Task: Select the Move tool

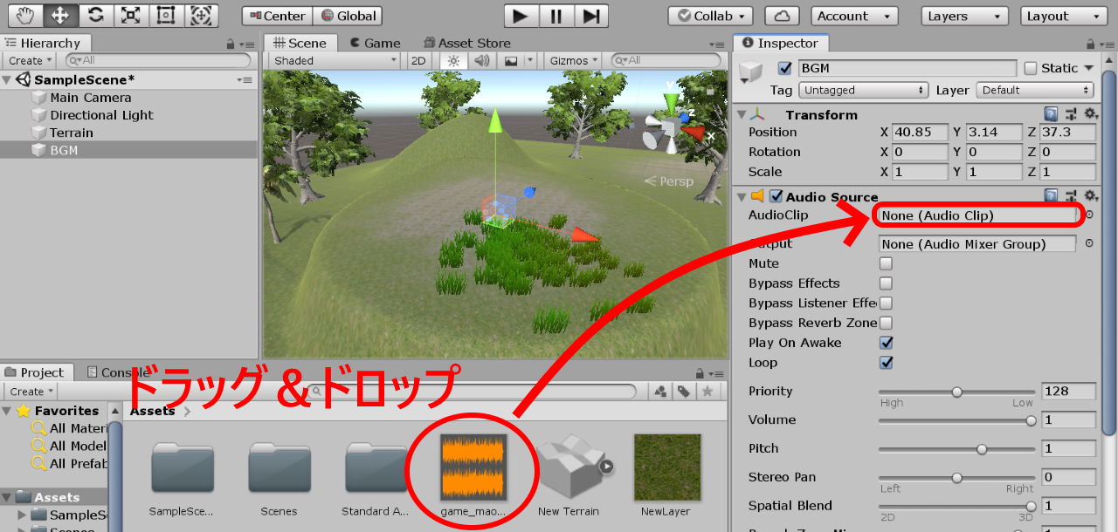Action: click(59, 15)
